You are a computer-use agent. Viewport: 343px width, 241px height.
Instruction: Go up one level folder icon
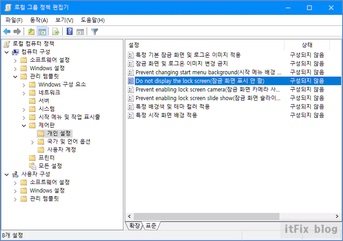(31, 31)
